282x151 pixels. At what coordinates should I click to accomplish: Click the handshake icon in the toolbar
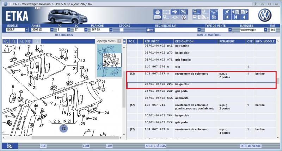(174, 12)
